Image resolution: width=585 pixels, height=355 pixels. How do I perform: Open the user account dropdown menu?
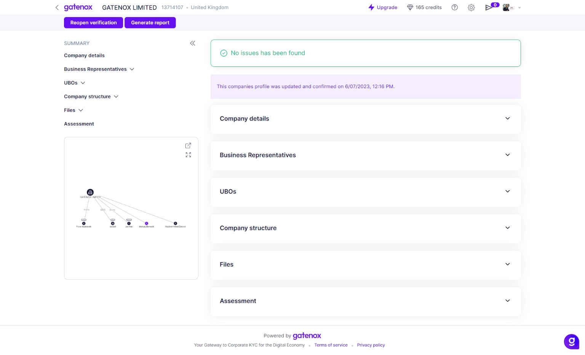tap(519, 7)
